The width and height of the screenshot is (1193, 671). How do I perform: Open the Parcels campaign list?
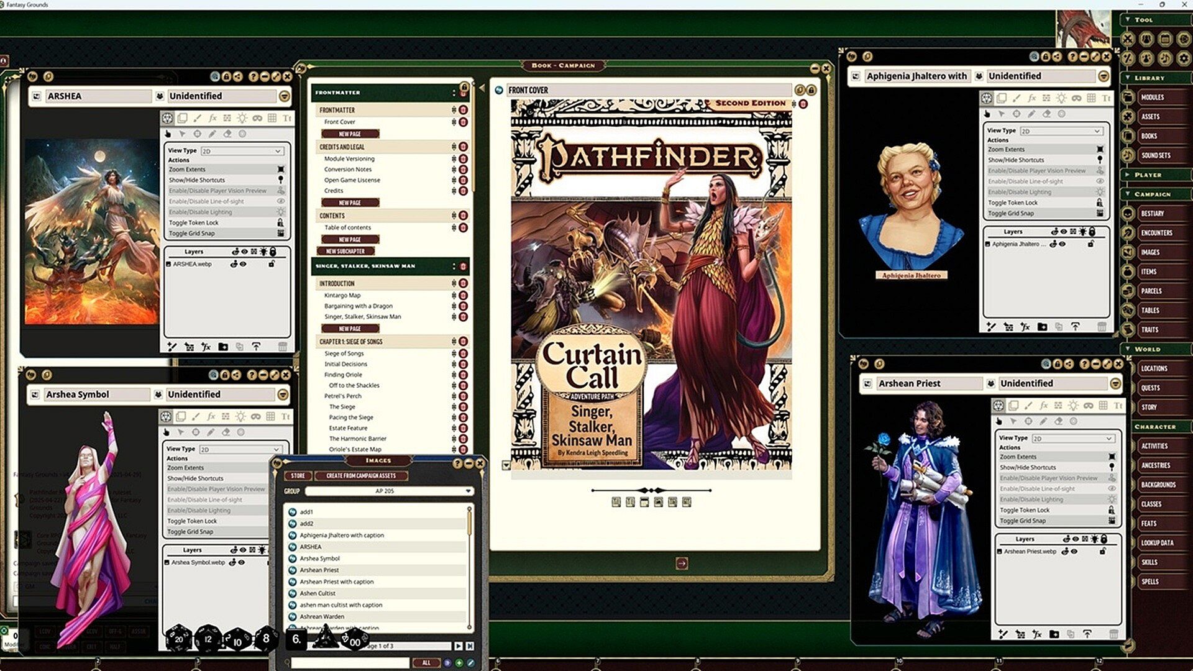(1151, 291)
